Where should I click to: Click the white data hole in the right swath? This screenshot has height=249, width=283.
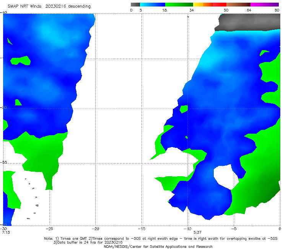tap(226, 177)
